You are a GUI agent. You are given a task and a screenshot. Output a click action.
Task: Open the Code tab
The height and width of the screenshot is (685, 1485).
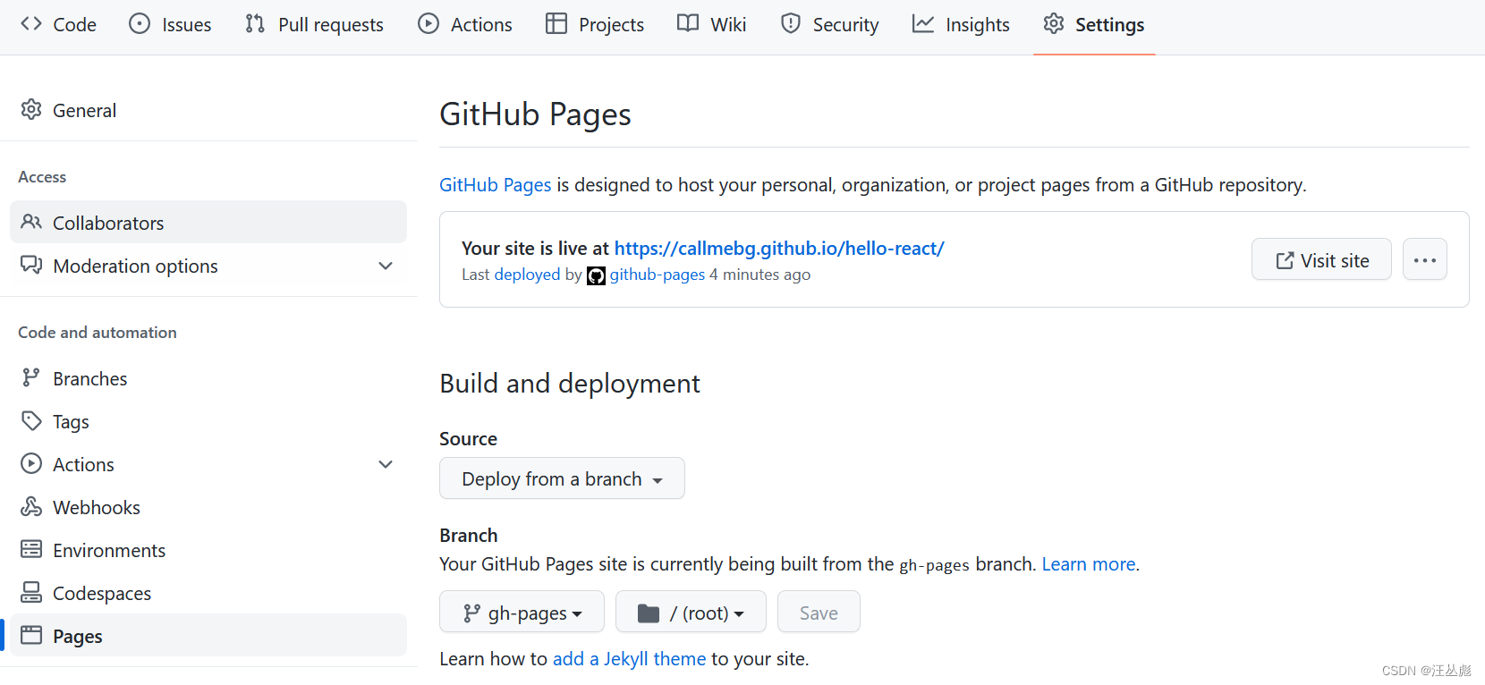coord(58,24)
